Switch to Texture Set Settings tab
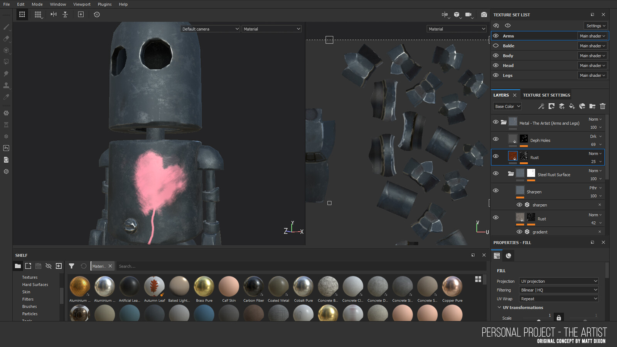This screenshot has height=347, width=617. pos(546,95)
